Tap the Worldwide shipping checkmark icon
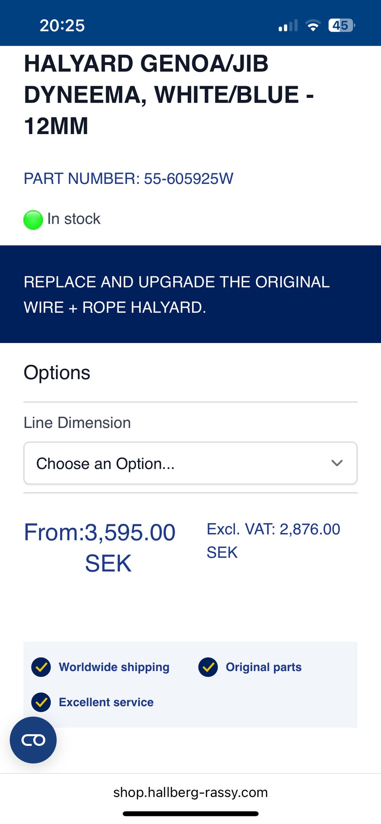The height and width of the screenshot is (824, 381). [x=41, y=667]
